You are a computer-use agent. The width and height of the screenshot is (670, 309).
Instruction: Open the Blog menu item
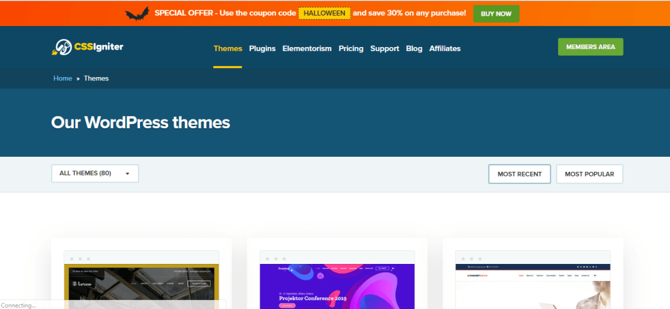point(414,48)
